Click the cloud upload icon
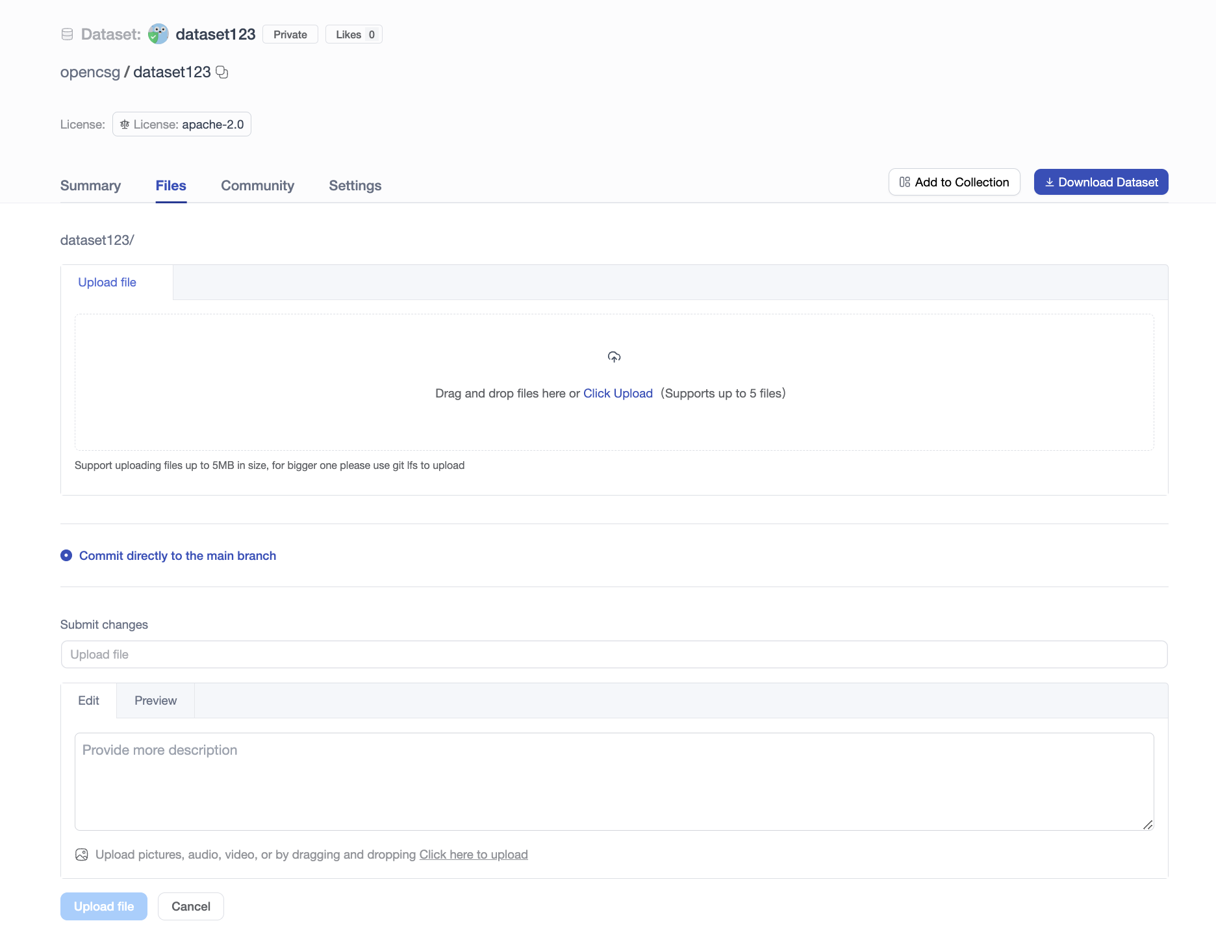This screenshot has width=1216, height=947. (614, 357)
